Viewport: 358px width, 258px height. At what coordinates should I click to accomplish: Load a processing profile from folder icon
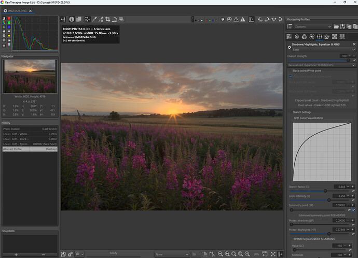(336, 26)
